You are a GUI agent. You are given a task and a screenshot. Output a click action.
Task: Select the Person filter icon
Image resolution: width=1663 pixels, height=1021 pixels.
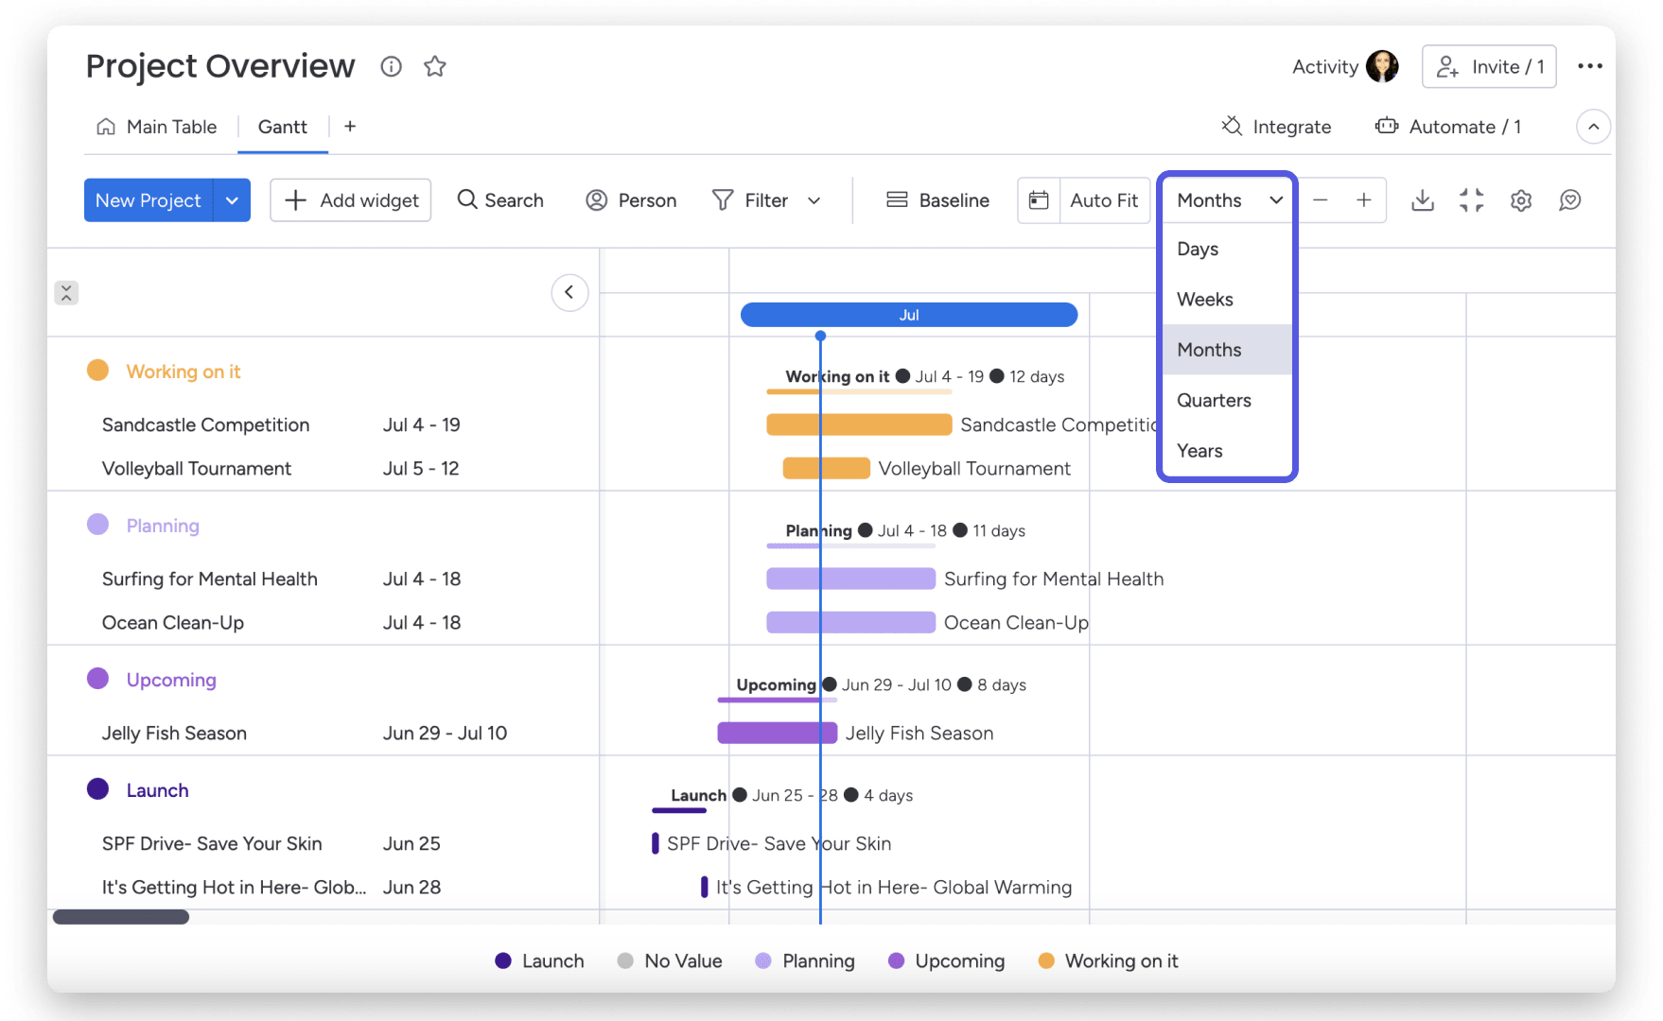tap(597, 199)
